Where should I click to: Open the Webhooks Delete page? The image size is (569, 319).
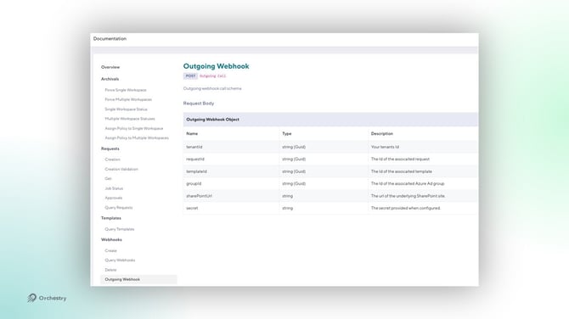110,270
